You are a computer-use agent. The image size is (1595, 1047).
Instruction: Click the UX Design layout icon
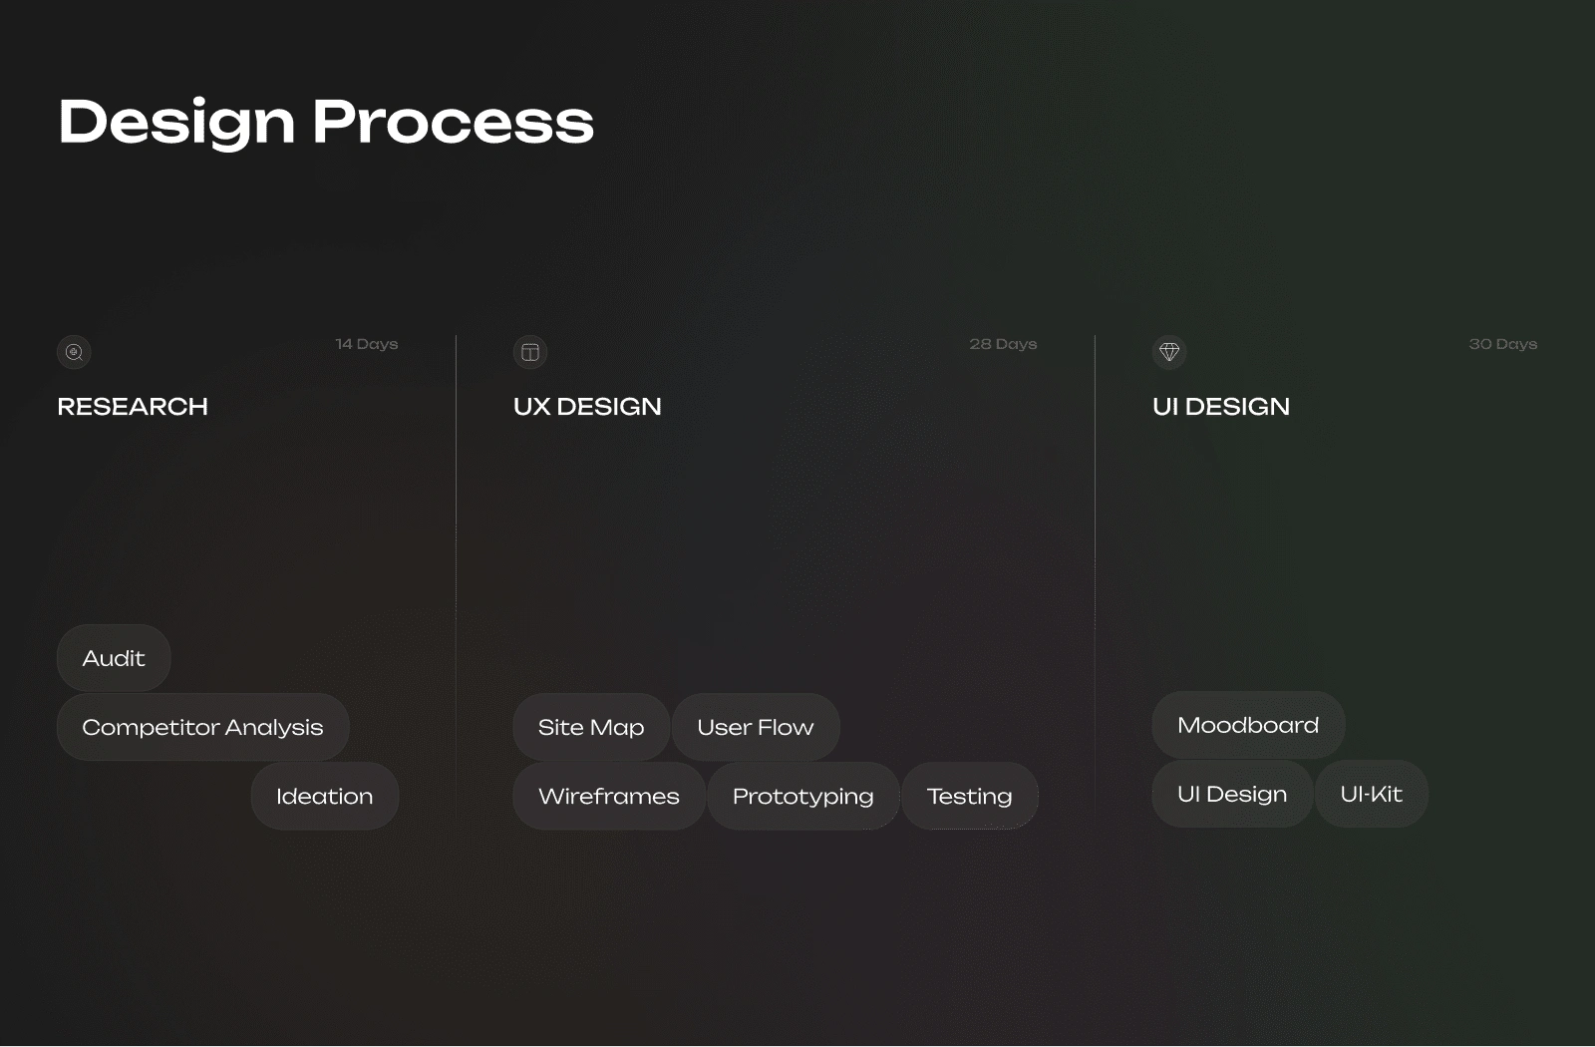[530, 352]
